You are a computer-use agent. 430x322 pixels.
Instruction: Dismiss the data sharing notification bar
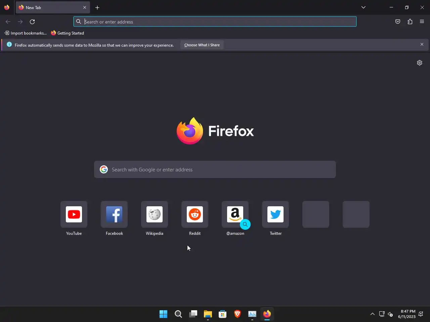click(422, 44)
